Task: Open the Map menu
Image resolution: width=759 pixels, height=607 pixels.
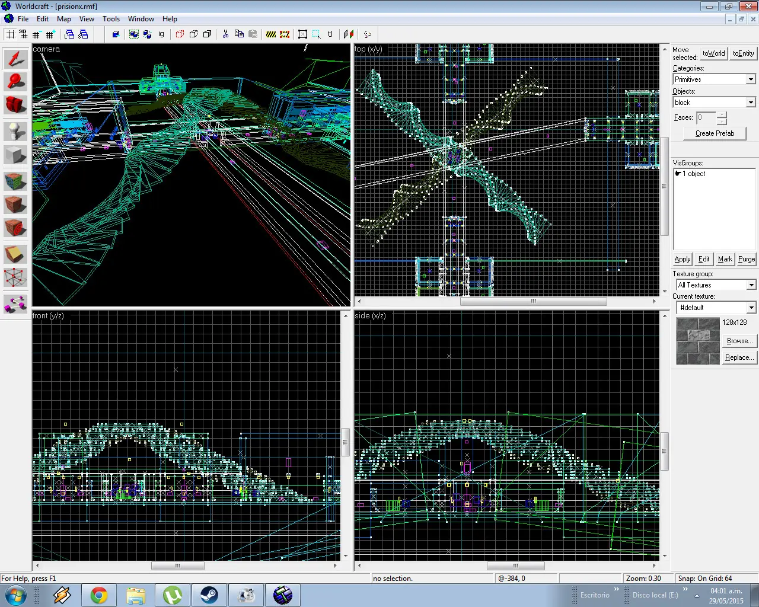Action: coord(64,19)
